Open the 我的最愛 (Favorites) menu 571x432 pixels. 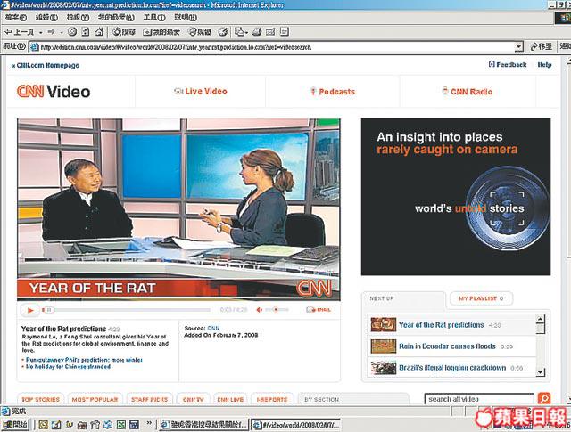116,17
